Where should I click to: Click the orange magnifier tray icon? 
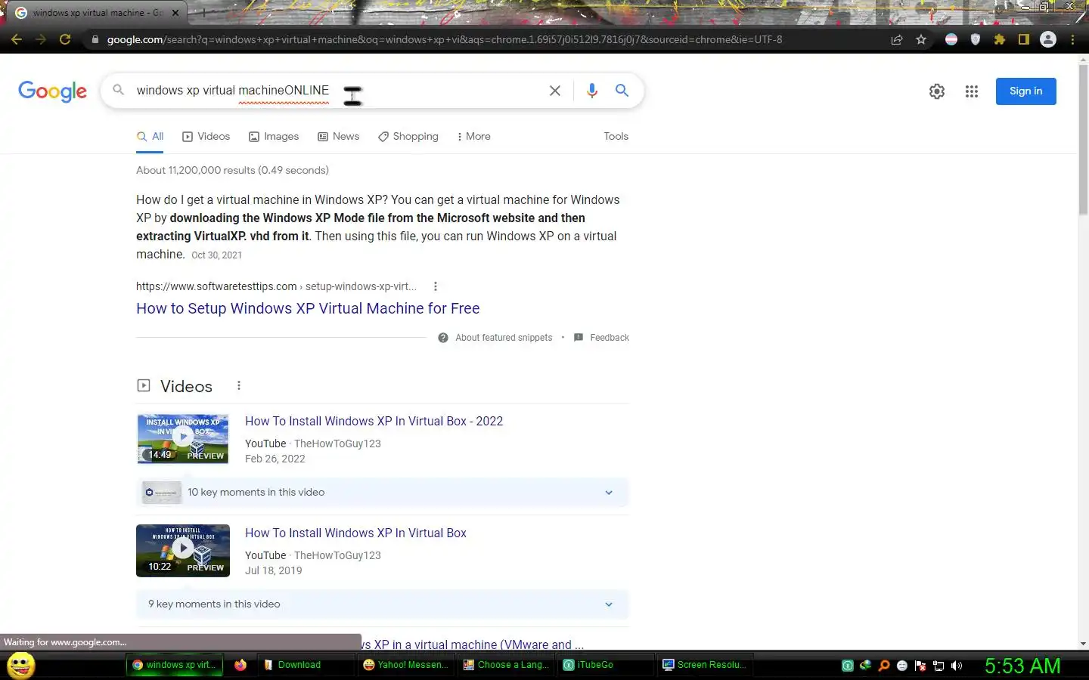coord(883,666)
